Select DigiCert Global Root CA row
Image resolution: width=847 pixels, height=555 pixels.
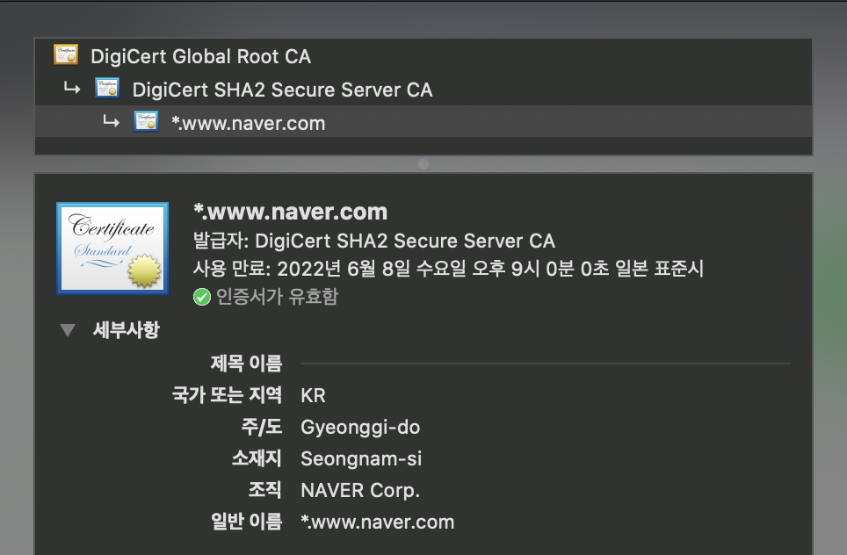(x=423, y=55)
